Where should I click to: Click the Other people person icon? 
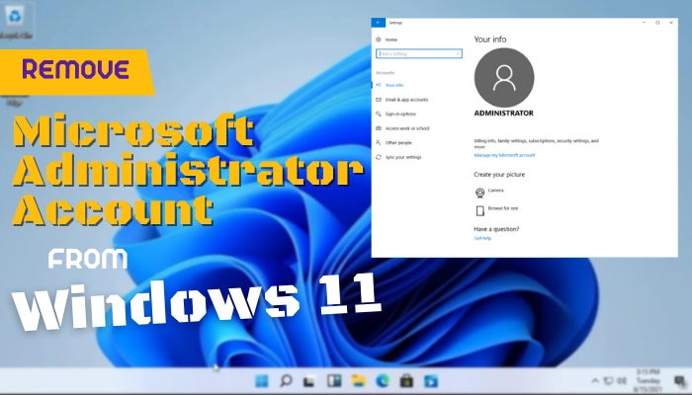[x=379, y=143]
